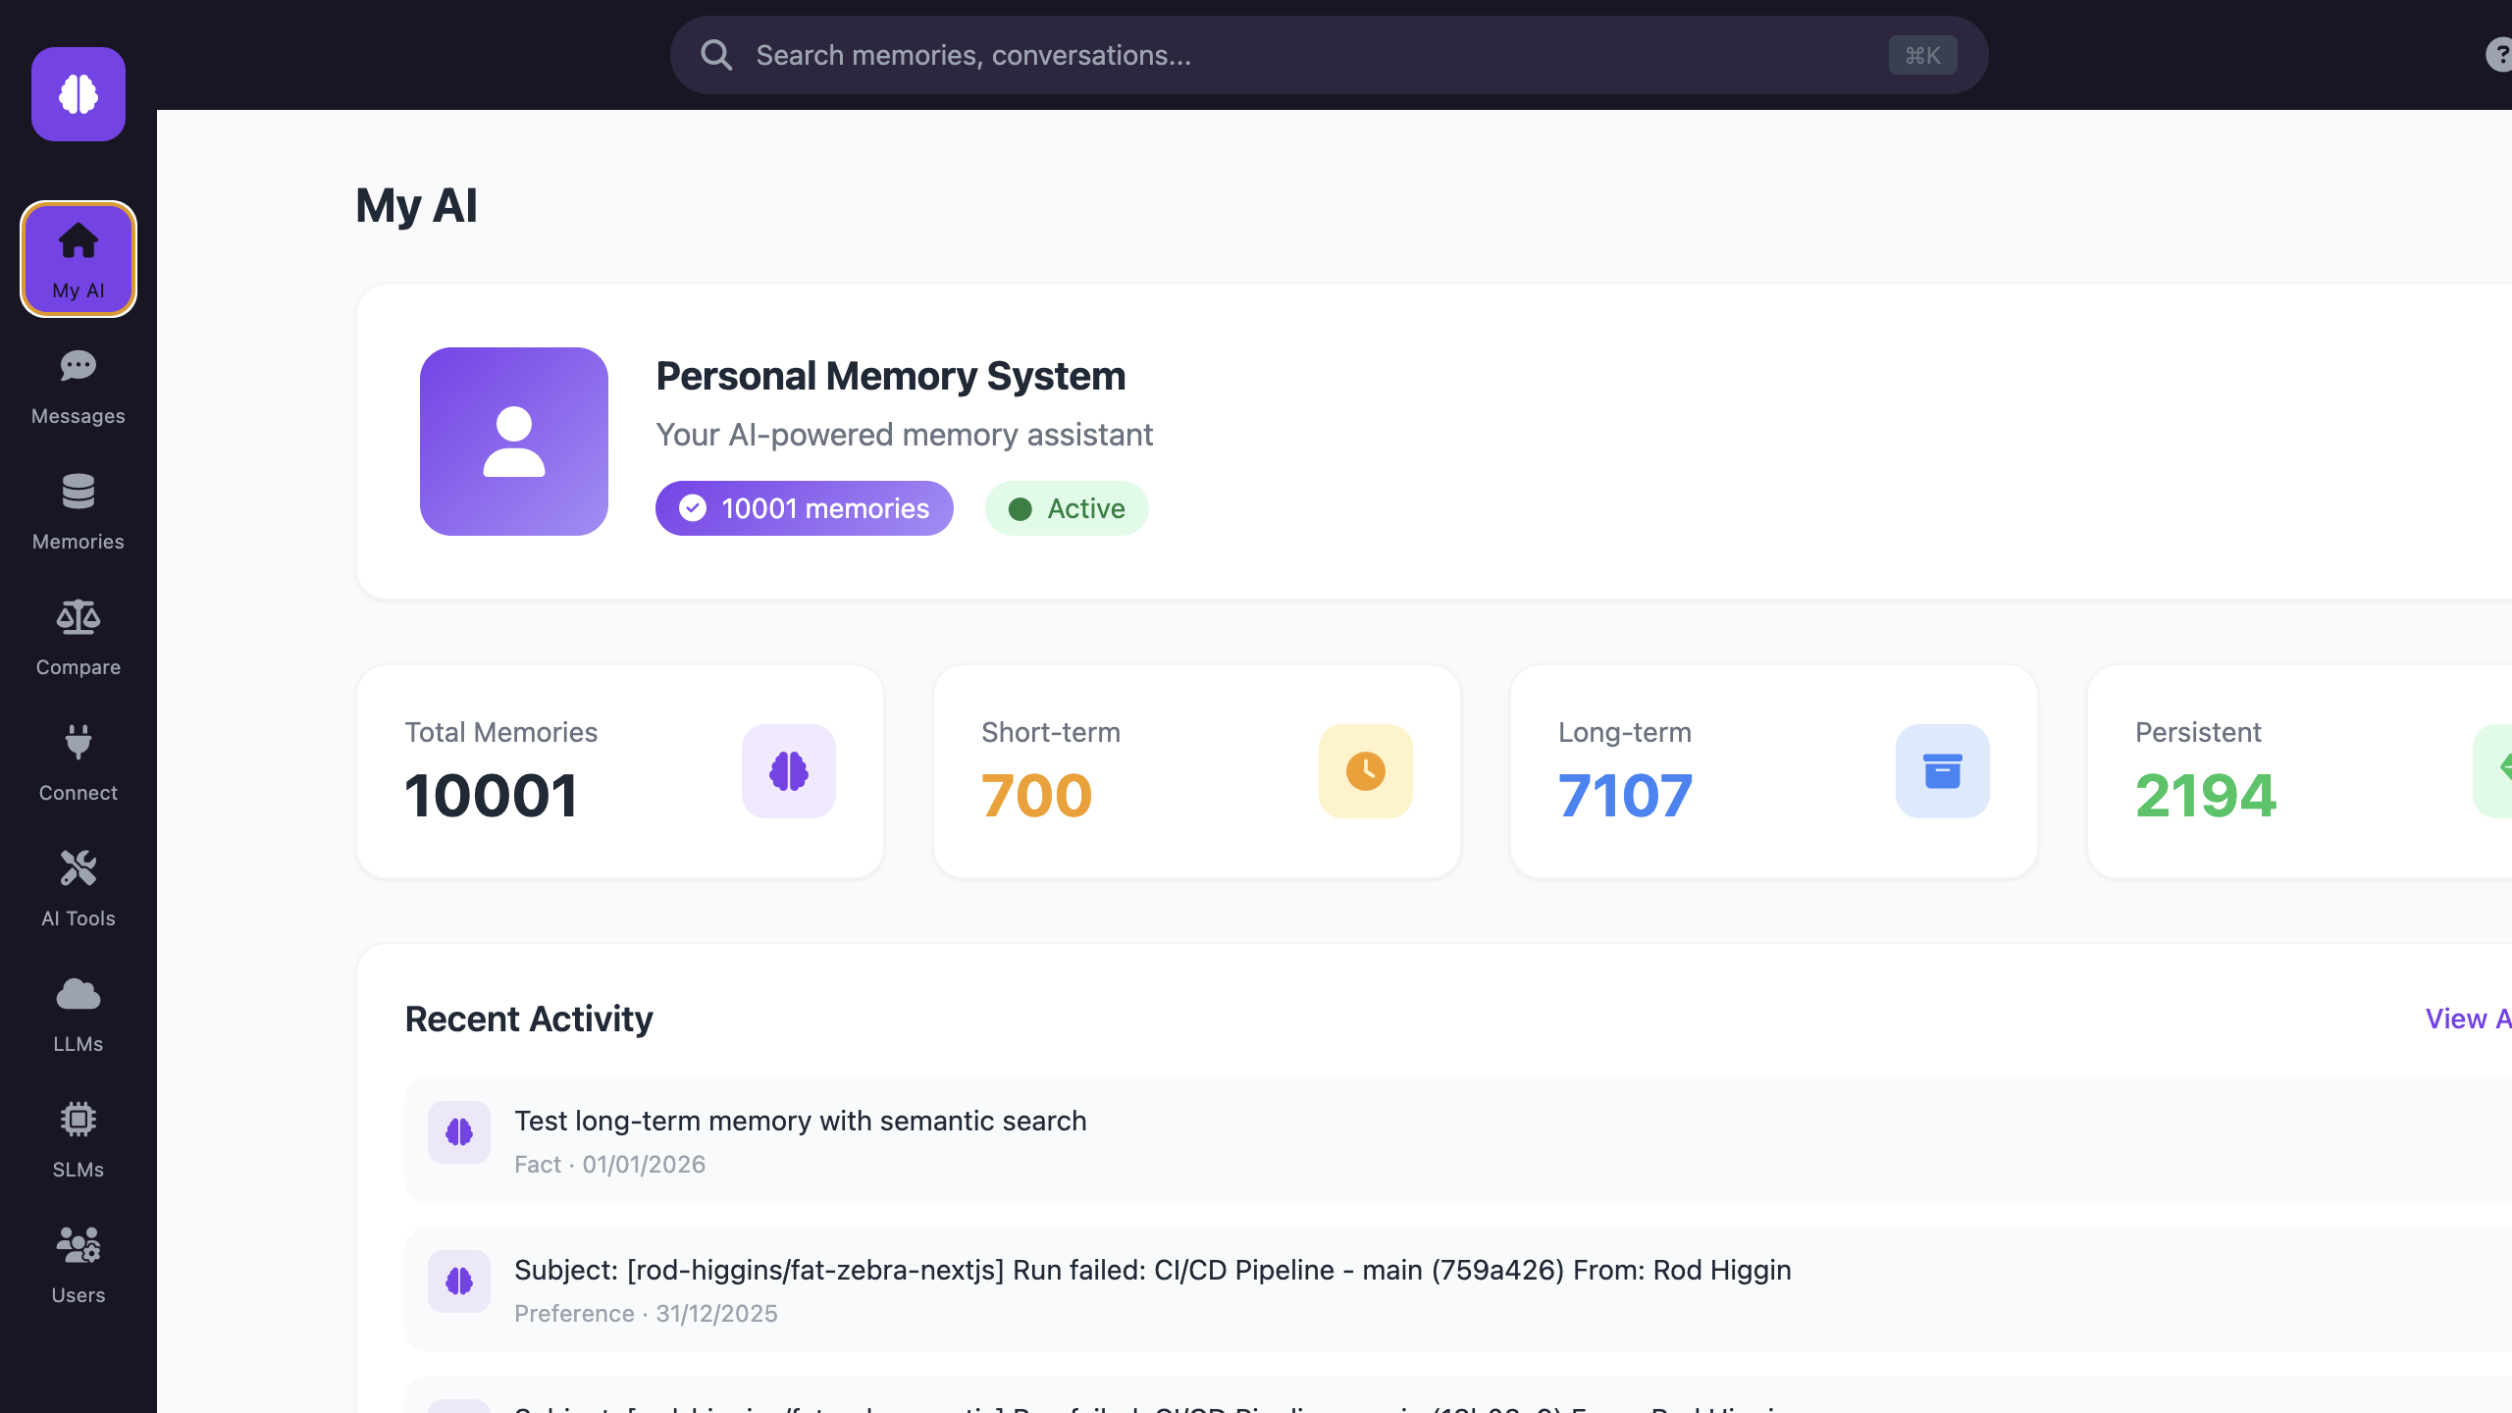Viewport: 2512px width, 1413px height.
Task: Click the 10001 memories badge
Action: [804, 508]
